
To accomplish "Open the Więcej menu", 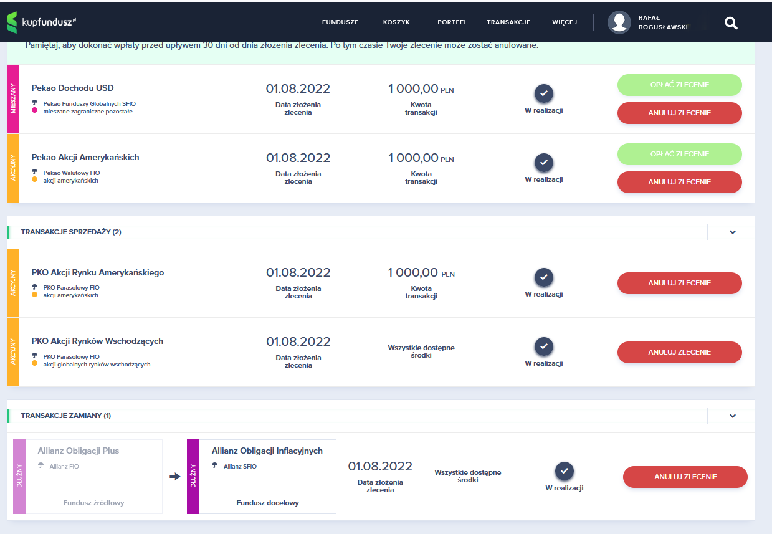I will (x=565, y=22).
